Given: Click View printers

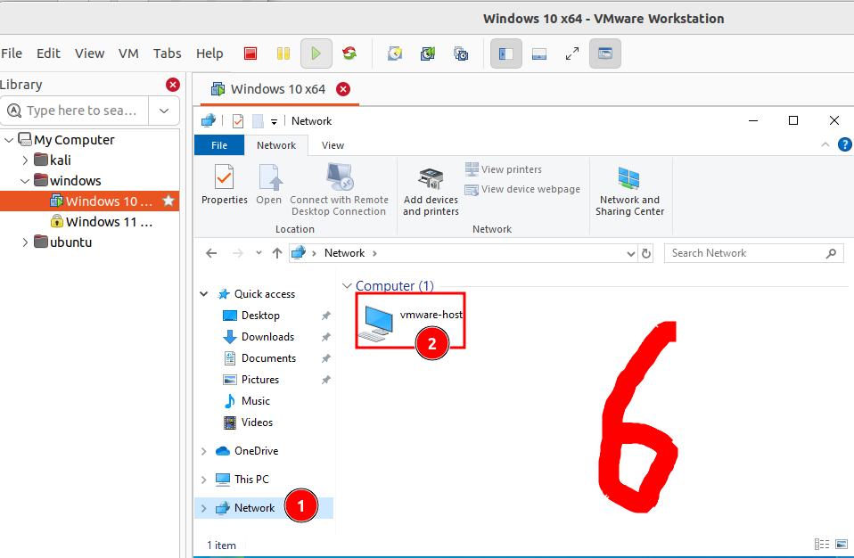Looking at the screenshot, I should coord(504,169).
